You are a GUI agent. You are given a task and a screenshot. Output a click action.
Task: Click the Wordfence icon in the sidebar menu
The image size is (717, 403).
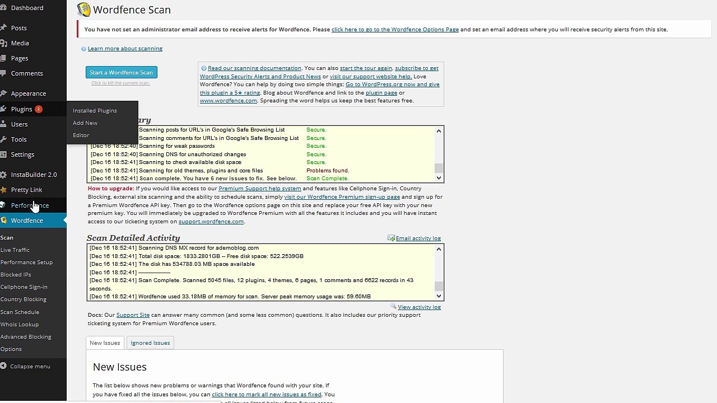pyautogui.click(x=3, y=221)
